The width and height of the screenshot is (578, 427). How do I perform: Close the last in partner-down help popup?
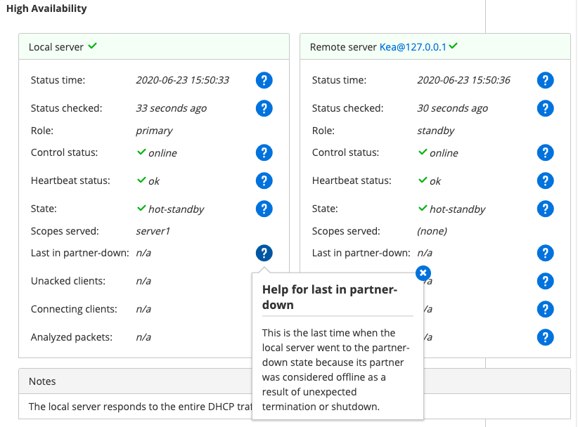tap(423, 273)
